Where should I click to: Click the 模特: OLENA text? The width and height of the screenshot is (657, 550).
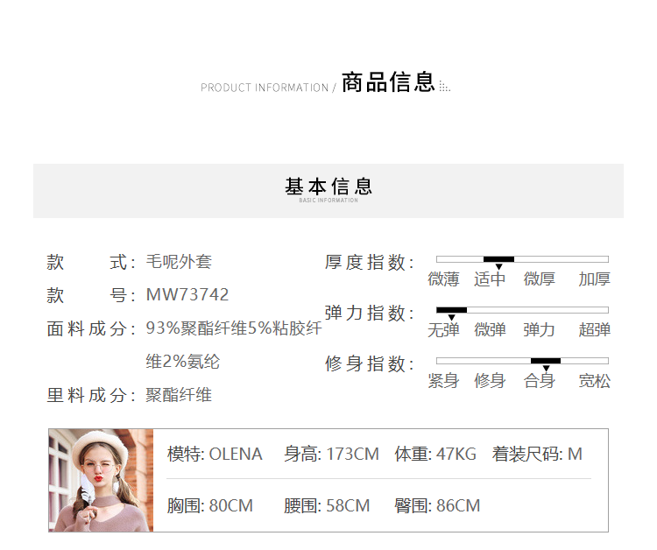coord(215,454)
